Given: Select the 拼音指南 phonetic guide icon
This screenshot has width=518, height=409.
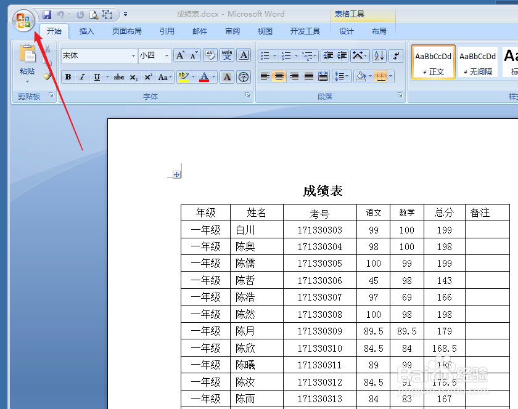Looking at the screenshot, I should [226, 55].
